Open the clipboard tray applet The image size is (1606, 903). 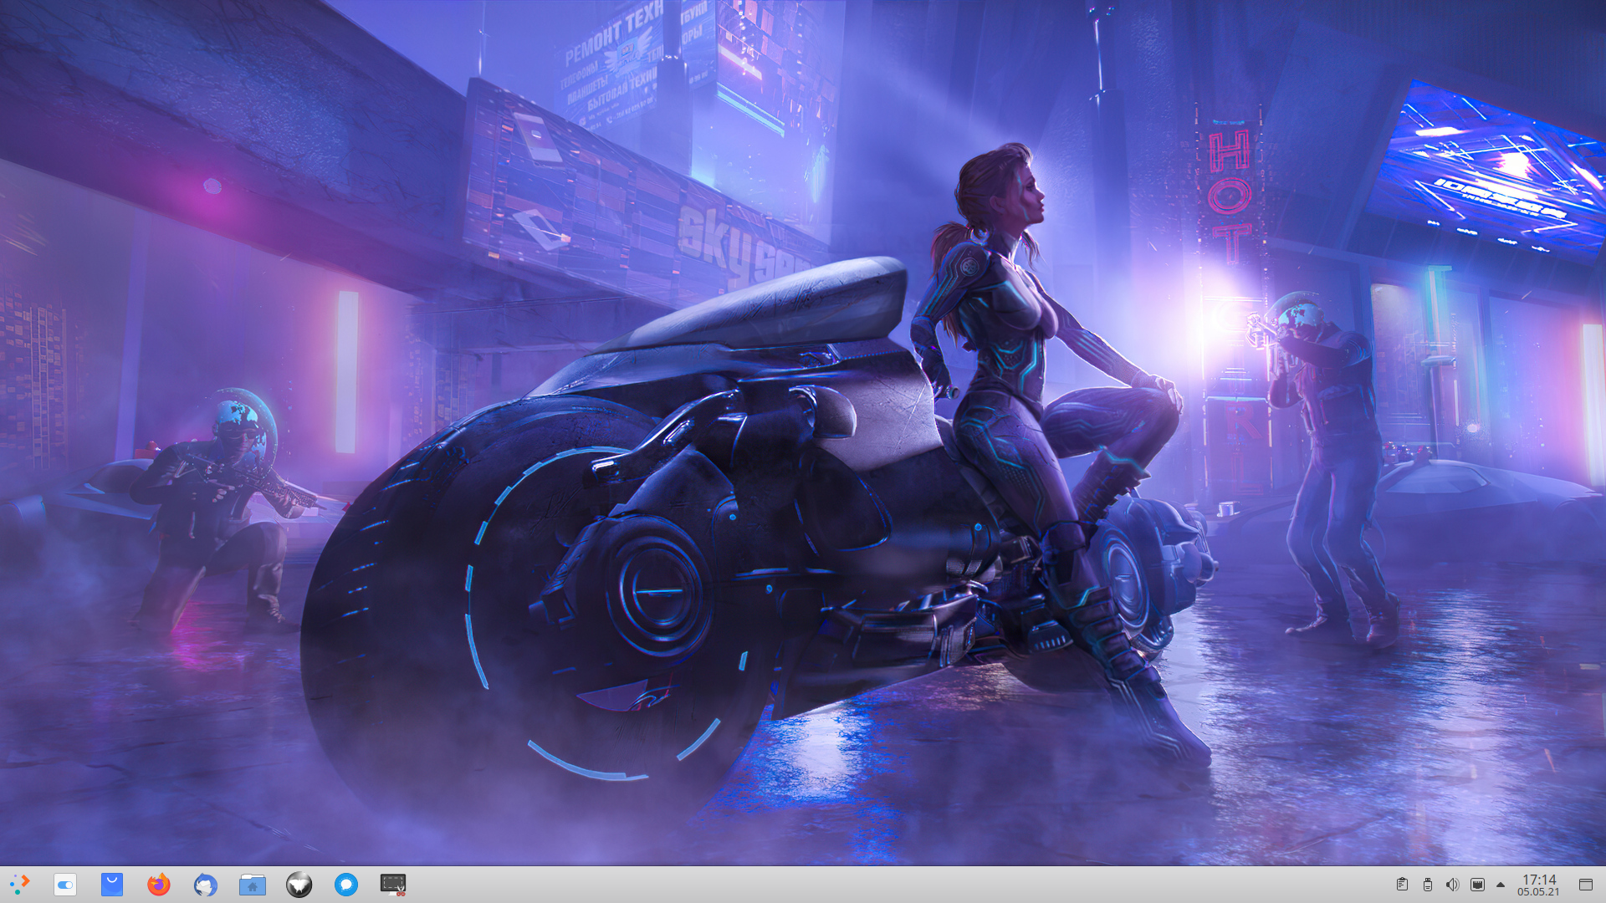pos(1402,885)
